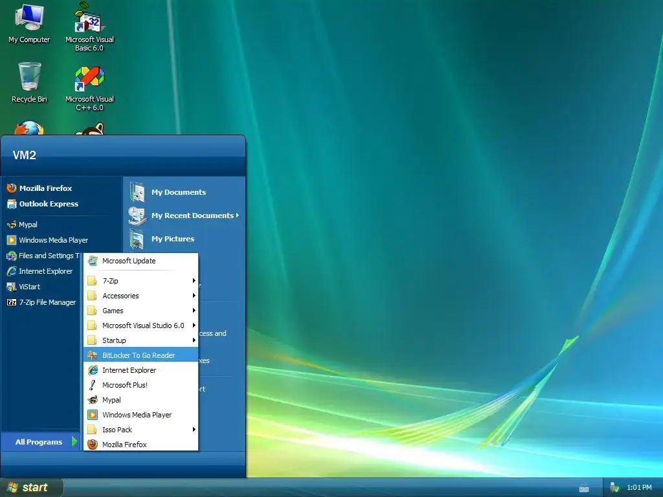This screenshot has width=663, height=497.
Task: Click Mypal icon in recent programs list
Action: [12, 225]
